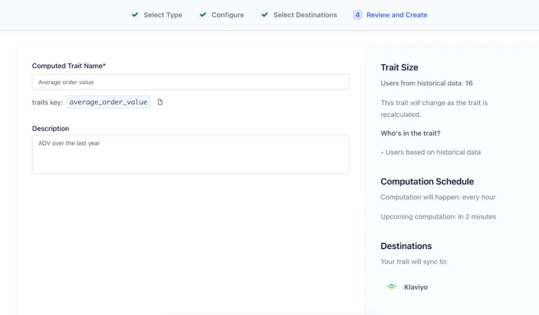This screenshot has width=539, height=315.
Task: Click inside the Description text area
Action: (190, 154)
